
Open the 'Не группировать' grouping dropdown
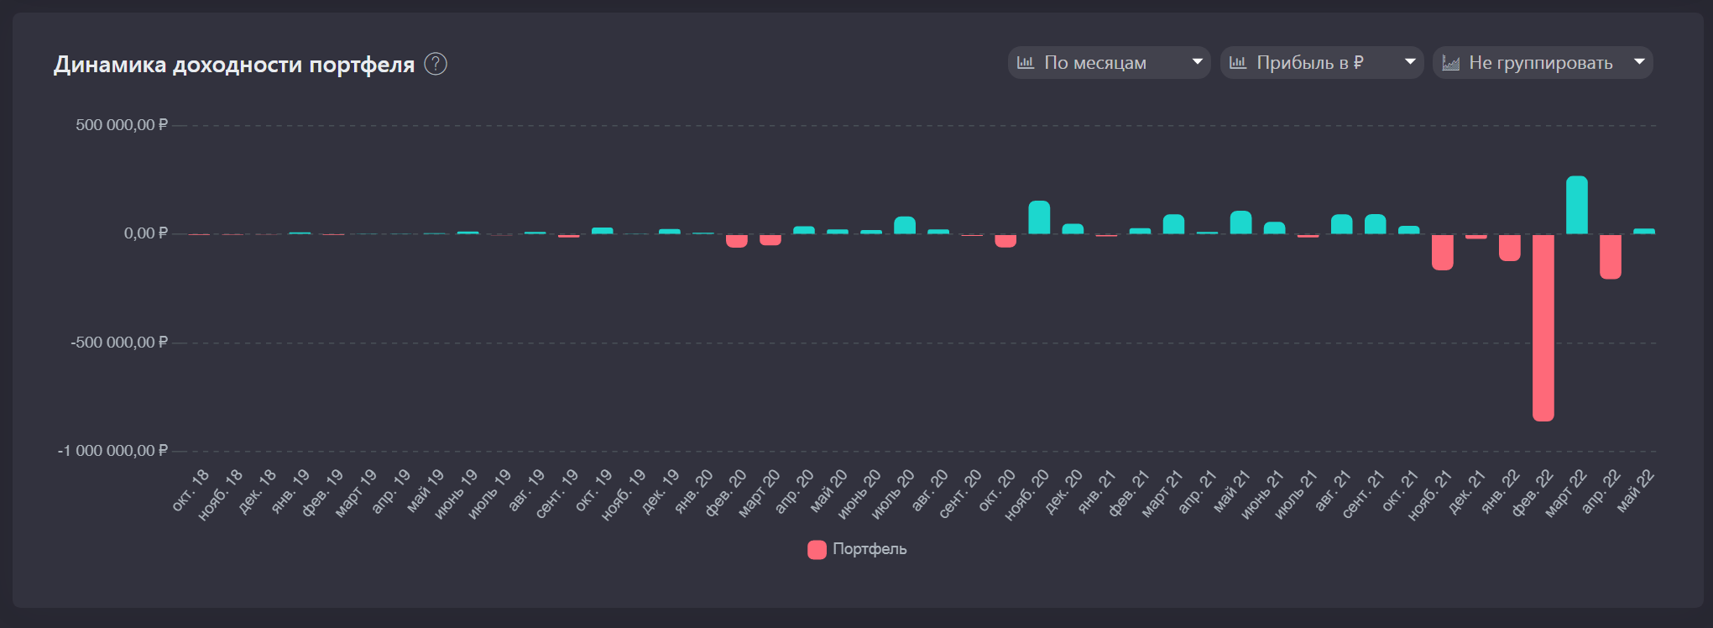point(1543,62)
